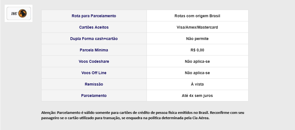The image size is (295, 130).
Task: Click the Não aplica-se value beside Voos Off Line
Action: click(197, 73)
